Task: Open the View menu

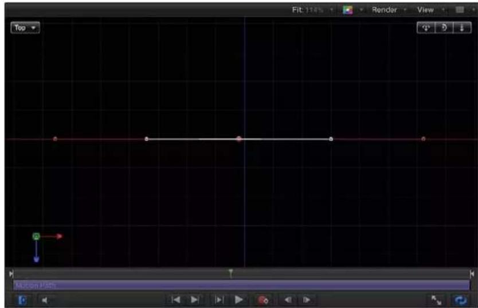Action: 431,10
